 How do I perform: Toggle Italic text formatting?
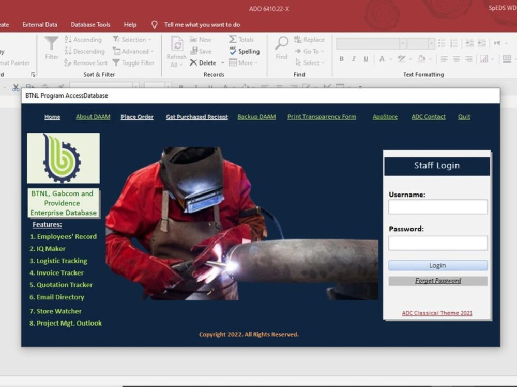[x=354, y=59]
